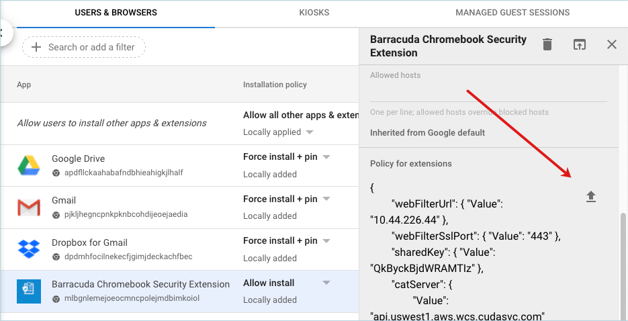The width and height of the screenshot is (628, 321).
Task: Collapse the side panel with chevron button
Action: [4, 33]
